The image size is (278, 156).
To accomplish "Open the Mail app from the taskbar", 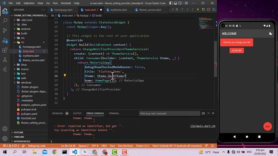I will (x=45, y=152).
